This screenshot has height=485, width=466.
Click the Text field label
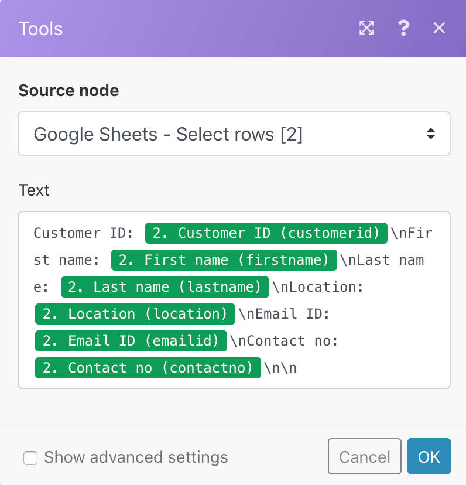(34, 190)
